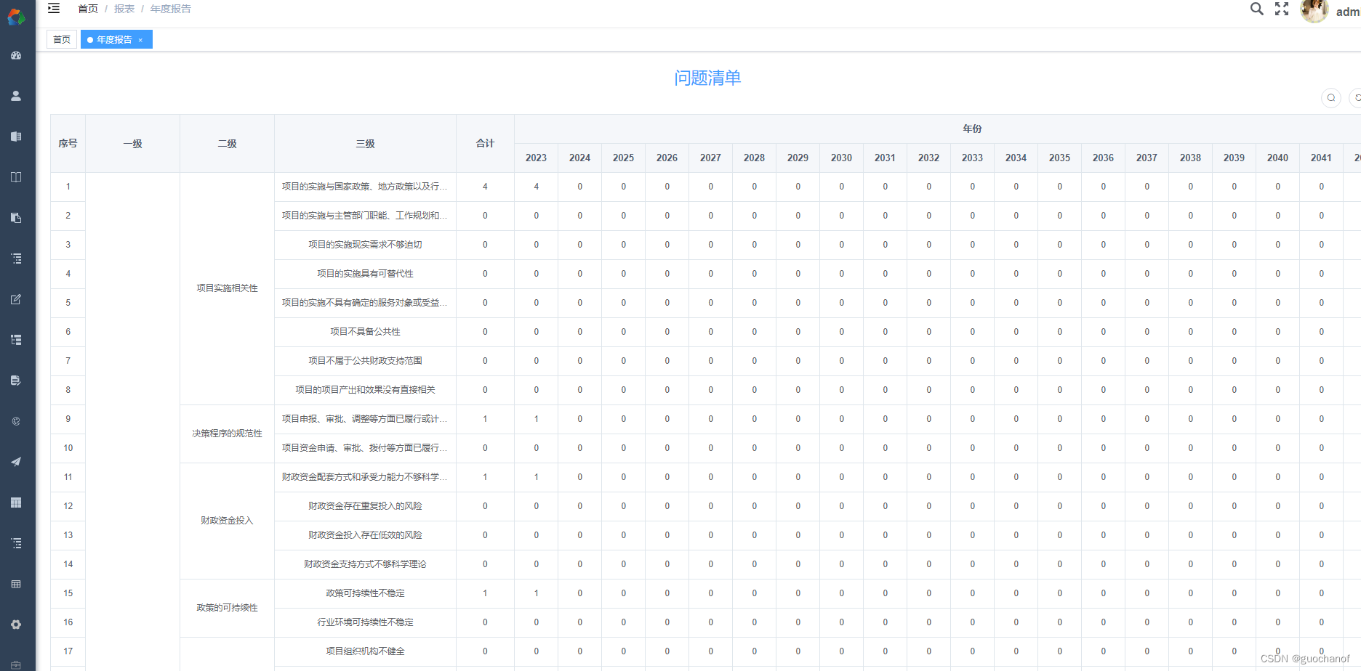1361x671 pixels.
Task: Open the dashboard panel from the sidebar
Action: [x=15, y=55]
